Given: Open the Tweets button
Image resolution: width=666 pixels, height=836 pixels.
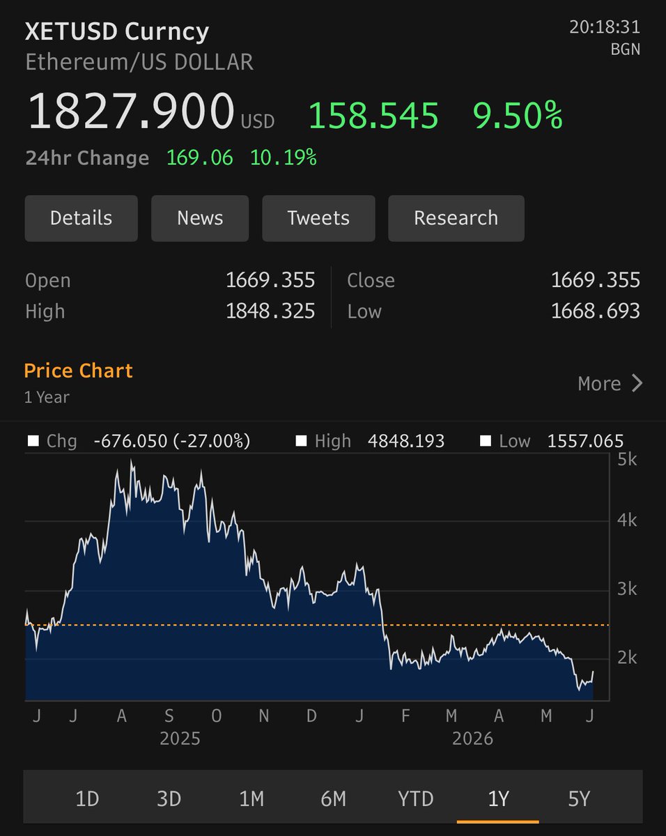Looking at the screenshot, I should 318,218.
